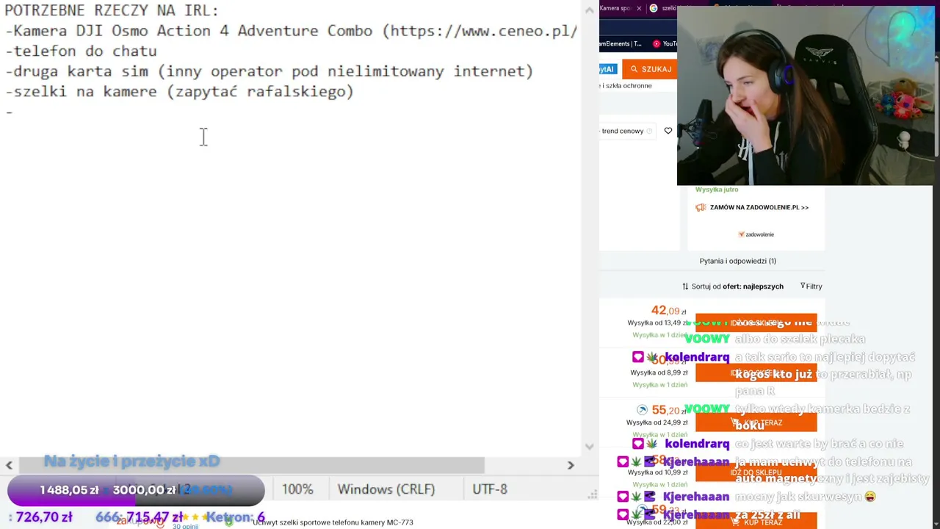Open "Pytania i odpowiedzi (1)" section
The image size is (940, 529).
pyautogui.click(x=737, y=261)
